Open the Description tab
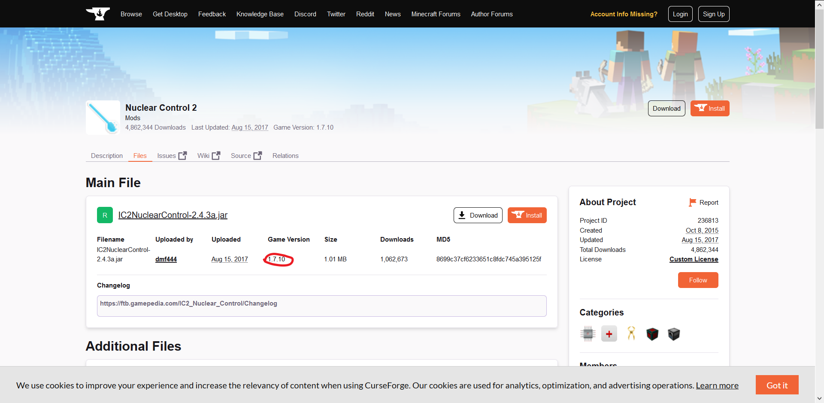Image resolution: width=824 pixels, height=403 pixels. [x=107, y=156]
